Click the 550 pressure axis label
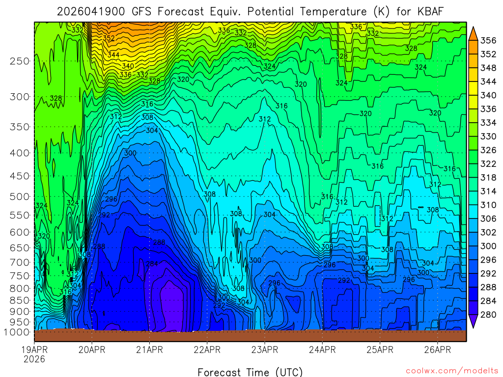Image resolution: width=503 pixels, height=377 pixels. coord(20,215)
